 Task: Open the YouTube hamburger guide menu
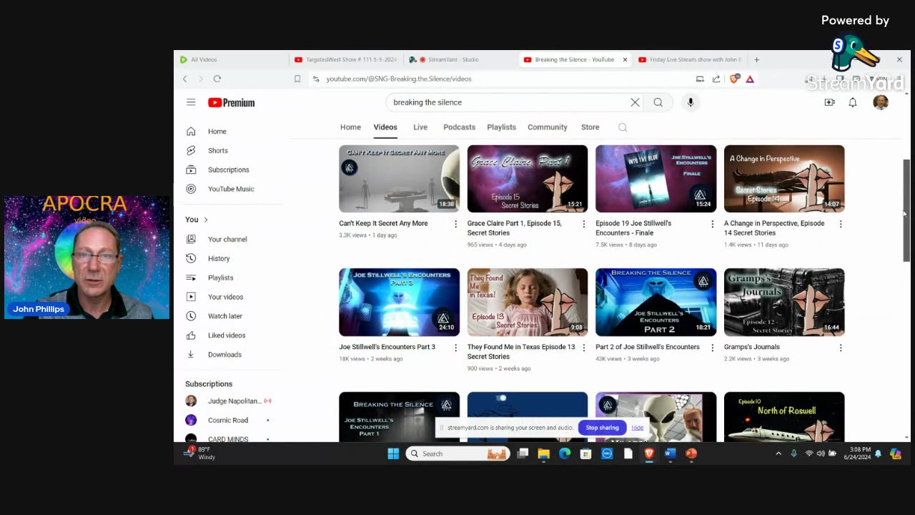click(191, 102)
